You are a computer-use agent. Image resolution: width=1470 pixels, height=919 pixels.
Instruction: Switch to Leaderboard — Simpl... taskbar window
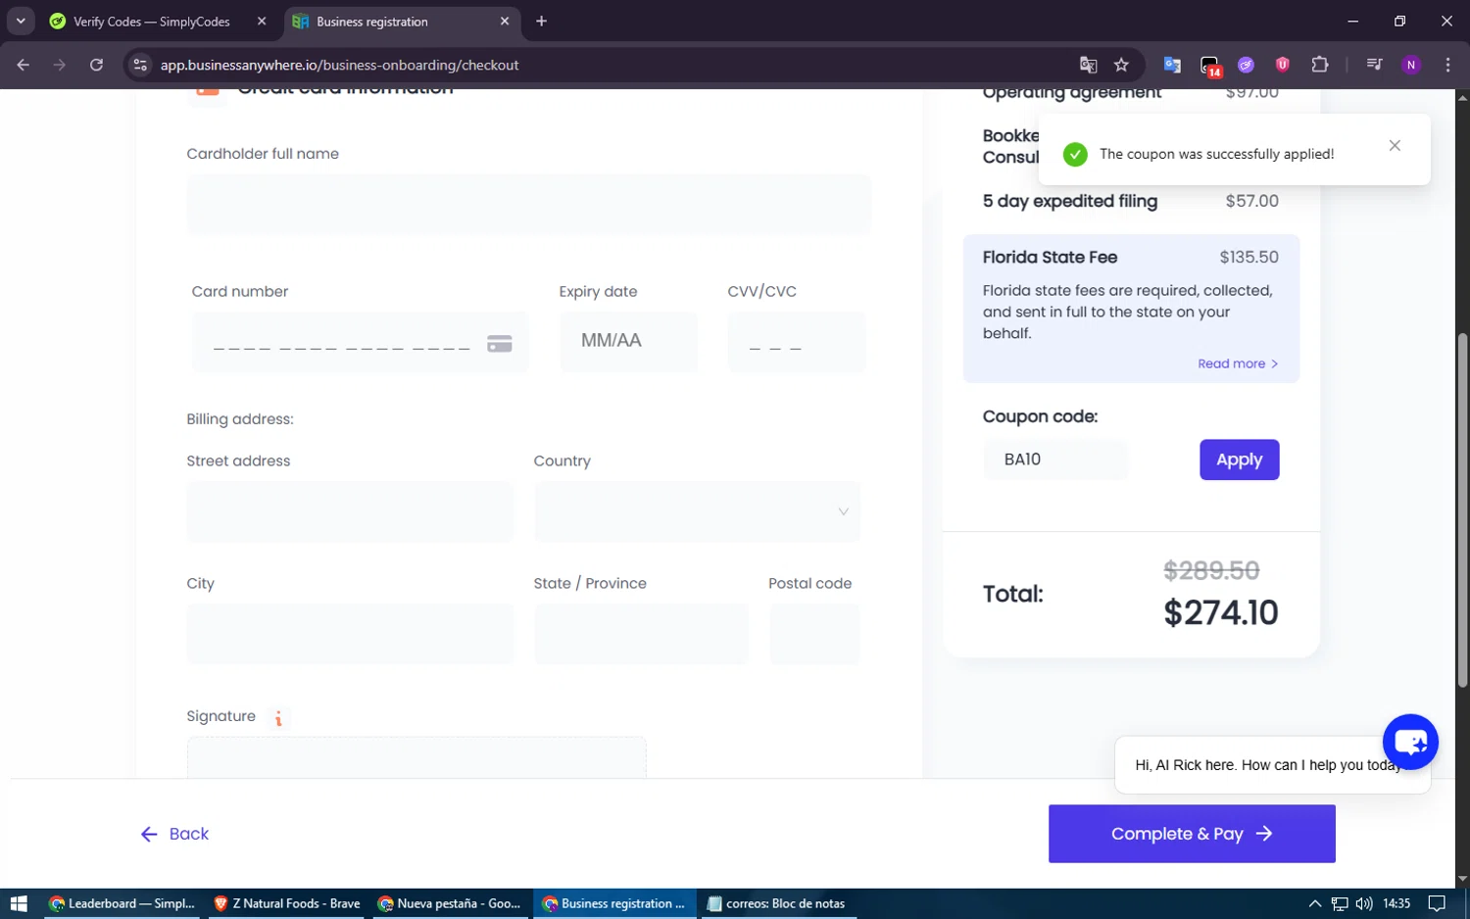tap(122, 903)
